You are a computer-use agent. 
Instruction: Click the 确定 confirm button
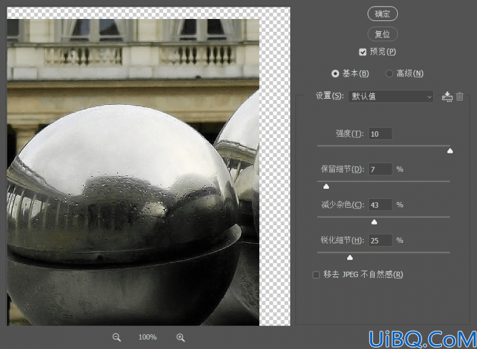[x=382, y=14]
